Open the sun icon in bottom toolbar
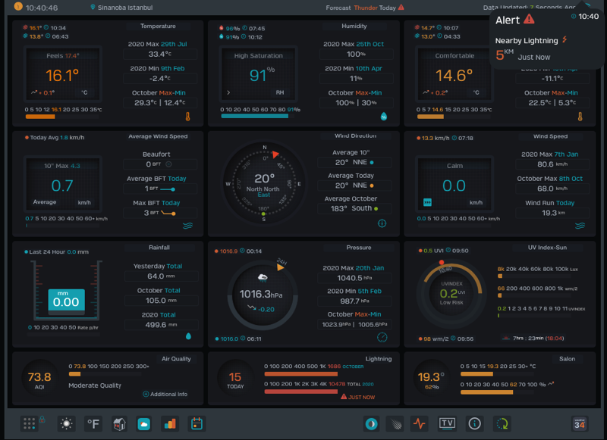 [66, 424]
